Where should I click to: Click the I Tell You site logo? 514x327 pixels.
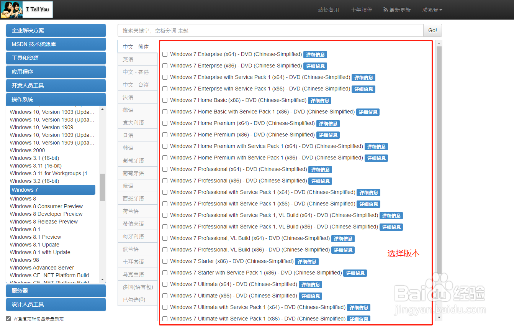click(x=27, y=10)
